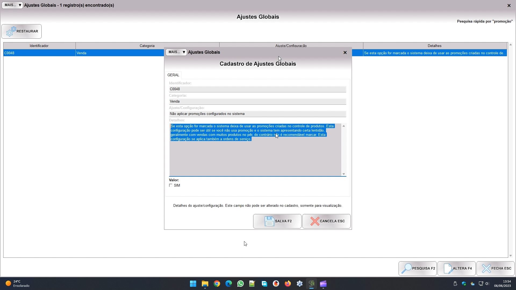The image size is (516, 290).
Task: Close the Cadastro de Ajustes Globais dialog
Action: (345, 52)
